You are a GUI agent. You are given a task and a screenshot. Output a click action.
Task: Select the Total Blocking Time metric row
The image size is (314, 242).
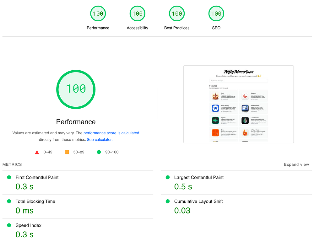click(78, 207)
